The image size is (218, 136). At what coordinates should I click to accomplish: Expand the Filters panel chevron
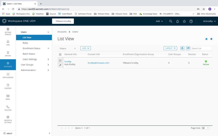click(x=75, y=48)
